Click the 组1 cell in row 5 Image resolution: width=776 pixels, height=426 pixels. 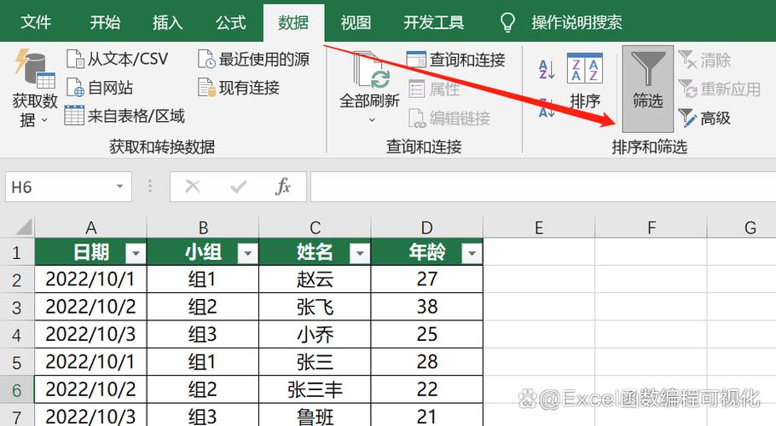coord(203,362)
